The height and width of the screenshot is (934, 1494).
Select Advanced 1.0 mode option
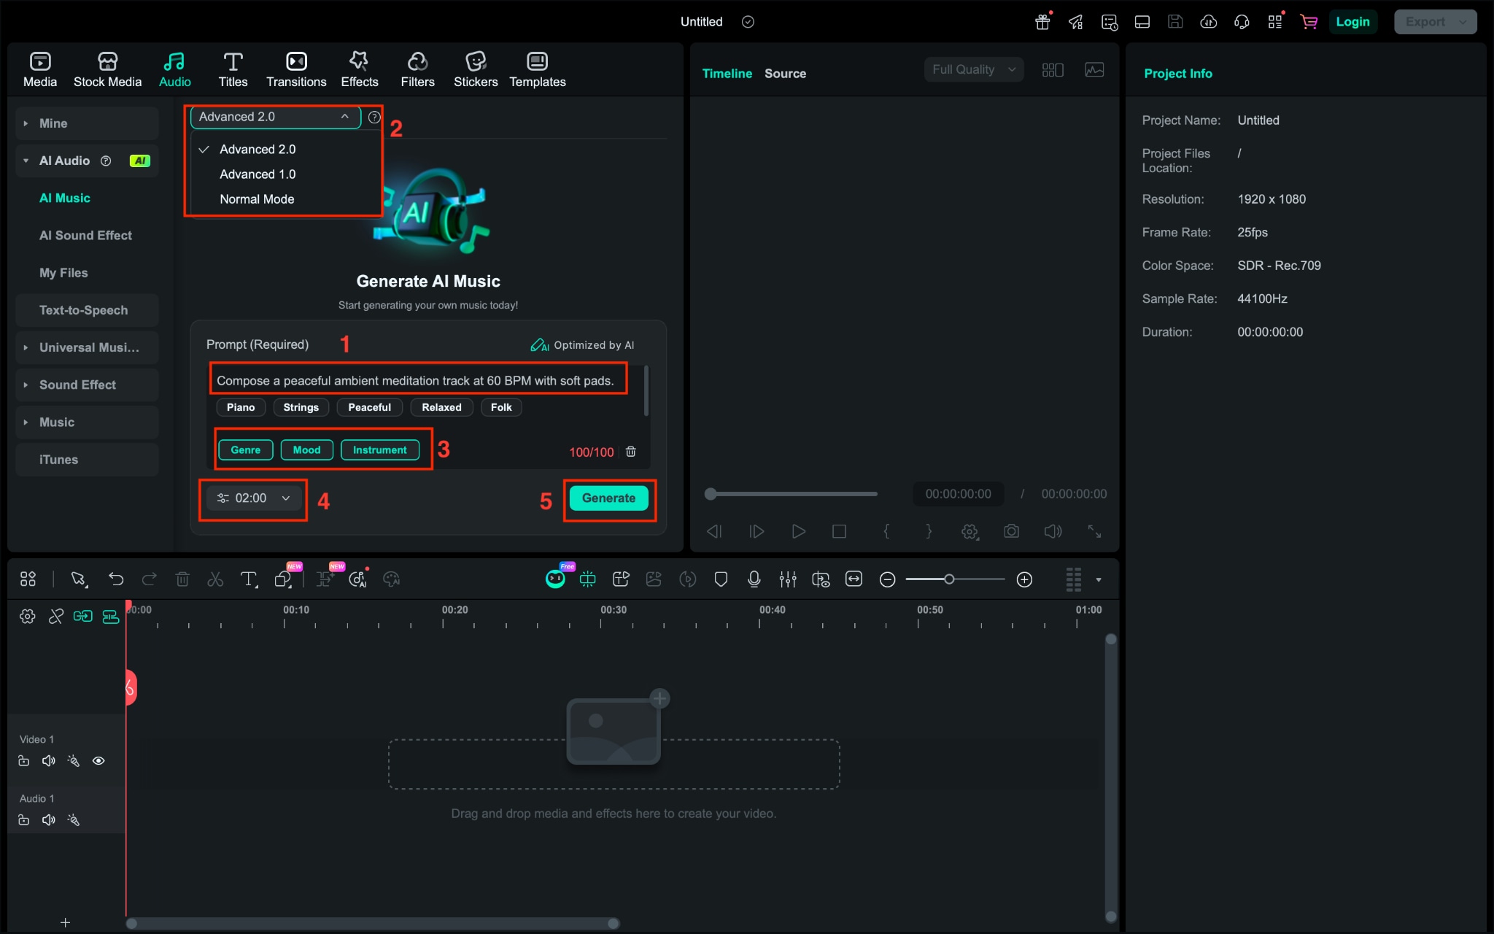[x=258, y=174]
